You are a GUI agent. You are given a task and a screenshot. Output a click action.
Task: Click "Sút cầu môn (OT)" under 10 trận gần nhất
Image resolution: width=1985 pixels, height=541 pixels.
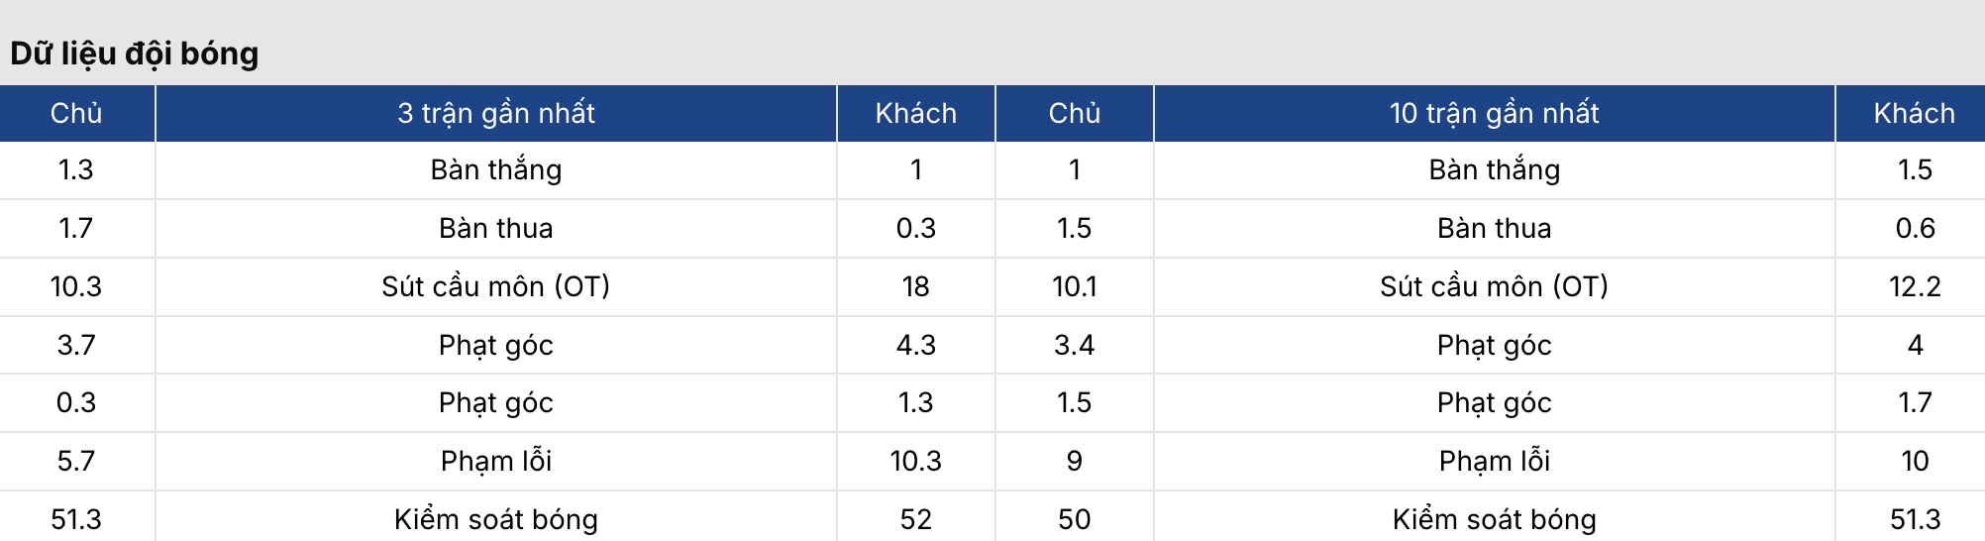[x=1494, y=286]
